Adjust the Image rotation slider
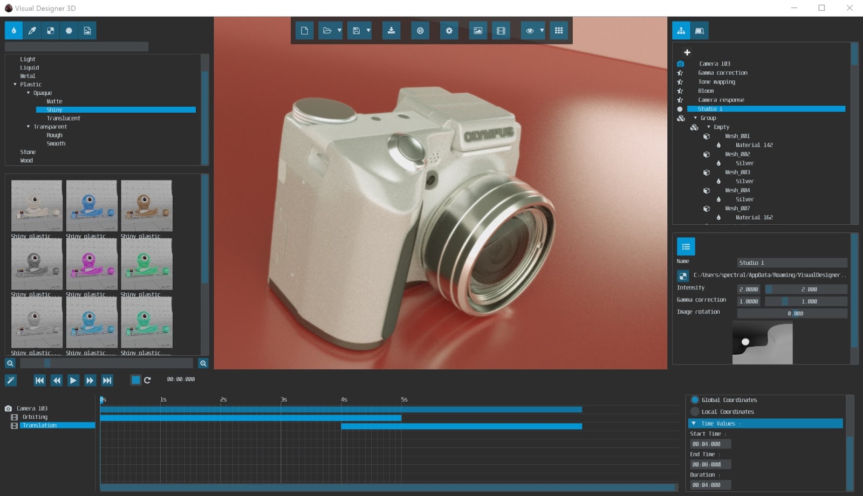This screenshot has width=863, height=496. (792, 313)
